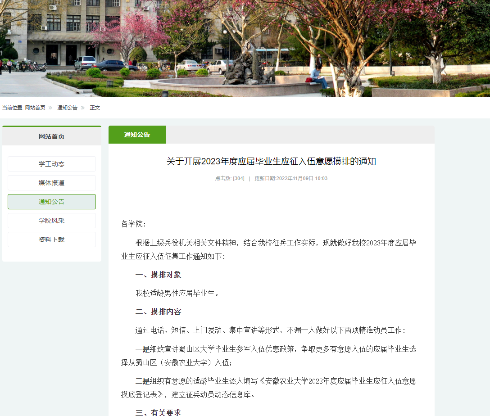Open 通知公告 in the breadcrumb trail
Image resolution: width=490 pixels, height=416 pixels.
pyautogui.click(x=67, y=108)
